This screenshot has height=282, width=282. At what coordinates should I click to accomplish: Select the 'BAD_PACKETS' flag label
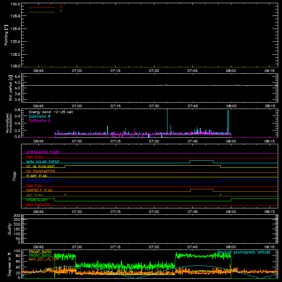38,204
